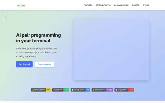Click the icon on the Singularity badge
165x103 pixels.
[117, 90]
